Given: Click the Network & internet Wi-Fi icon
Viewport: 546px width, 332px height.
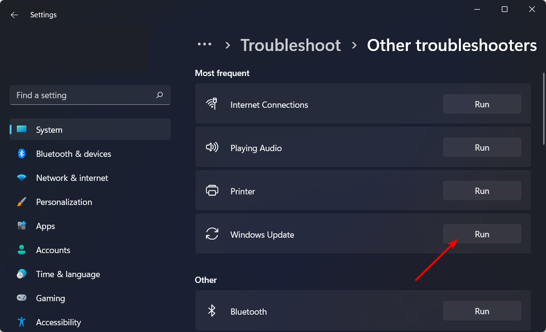Looking at the screenshot, I should click(x=22, y=178).
